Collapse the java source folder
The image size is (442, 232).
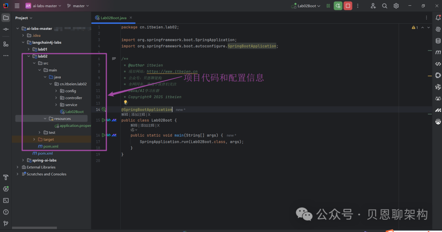point(45,77)
